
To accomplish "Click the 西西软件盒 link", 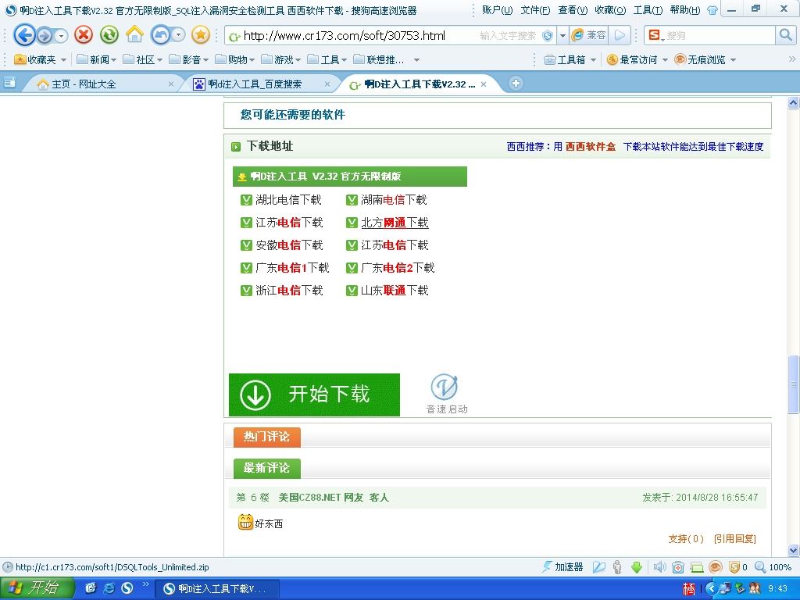I will coord(591,146).
